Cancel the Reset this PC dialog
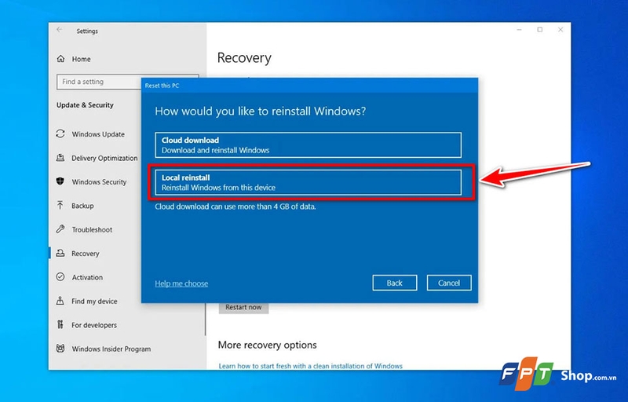Viewport: 628px width, 402px height. [449, 283]
